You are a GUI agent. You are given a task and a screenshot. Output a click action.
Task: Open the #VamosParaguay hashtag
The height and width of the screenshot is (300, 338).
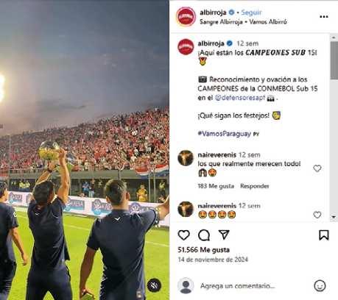(x=225, y=134)
